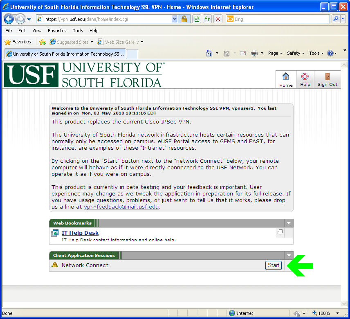Image resolution: width=350 pixels, height=319 pixels.
Task: Click the search magnifier button
Action: (x=336, y=19)
